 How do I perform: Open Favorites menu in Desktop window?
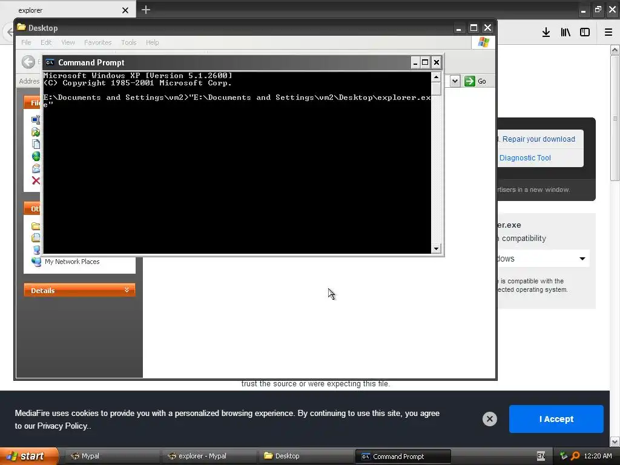97,42
